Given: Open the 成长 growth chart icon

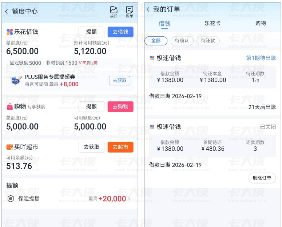Looking at the screenshot, I should 114,12.
